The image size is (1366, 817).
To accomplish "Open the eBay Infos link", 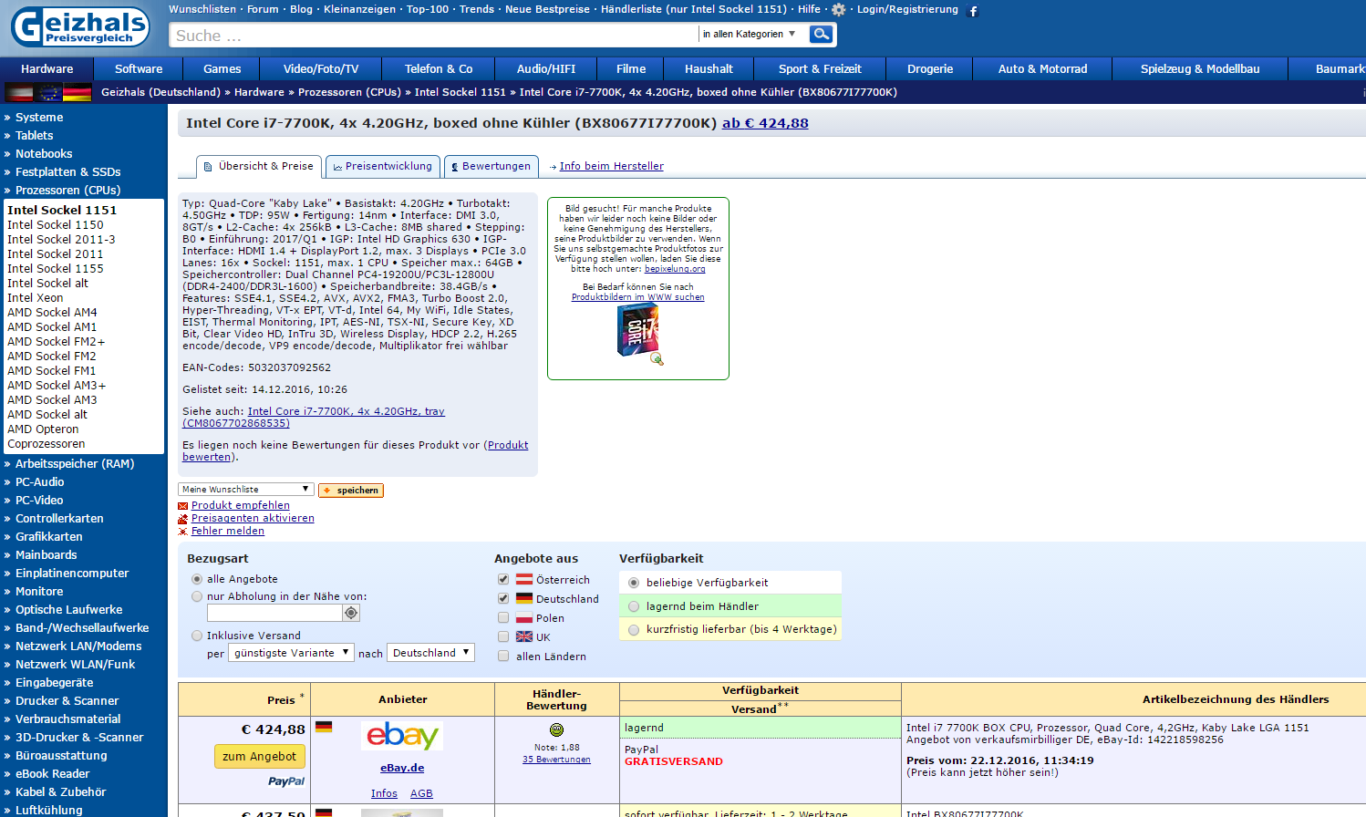I will pyautogui.click(x=384, y=793).
